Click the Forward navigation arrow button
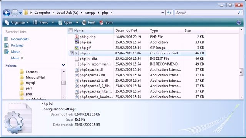Viewport: 246px width, 138px height. pyautogui.click(x=15, y=13)
